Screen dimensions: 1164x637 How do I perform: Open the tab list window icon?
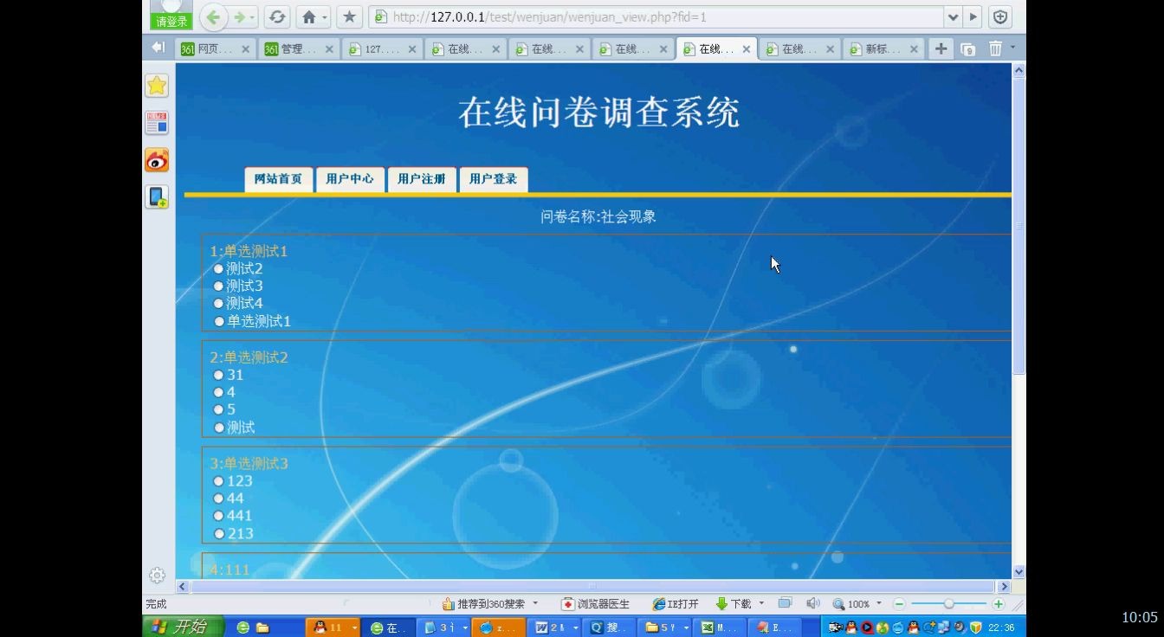[x=967, y=49]
